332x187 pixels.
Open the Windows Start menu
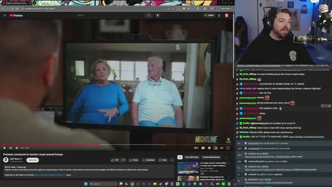coord(86,184)
